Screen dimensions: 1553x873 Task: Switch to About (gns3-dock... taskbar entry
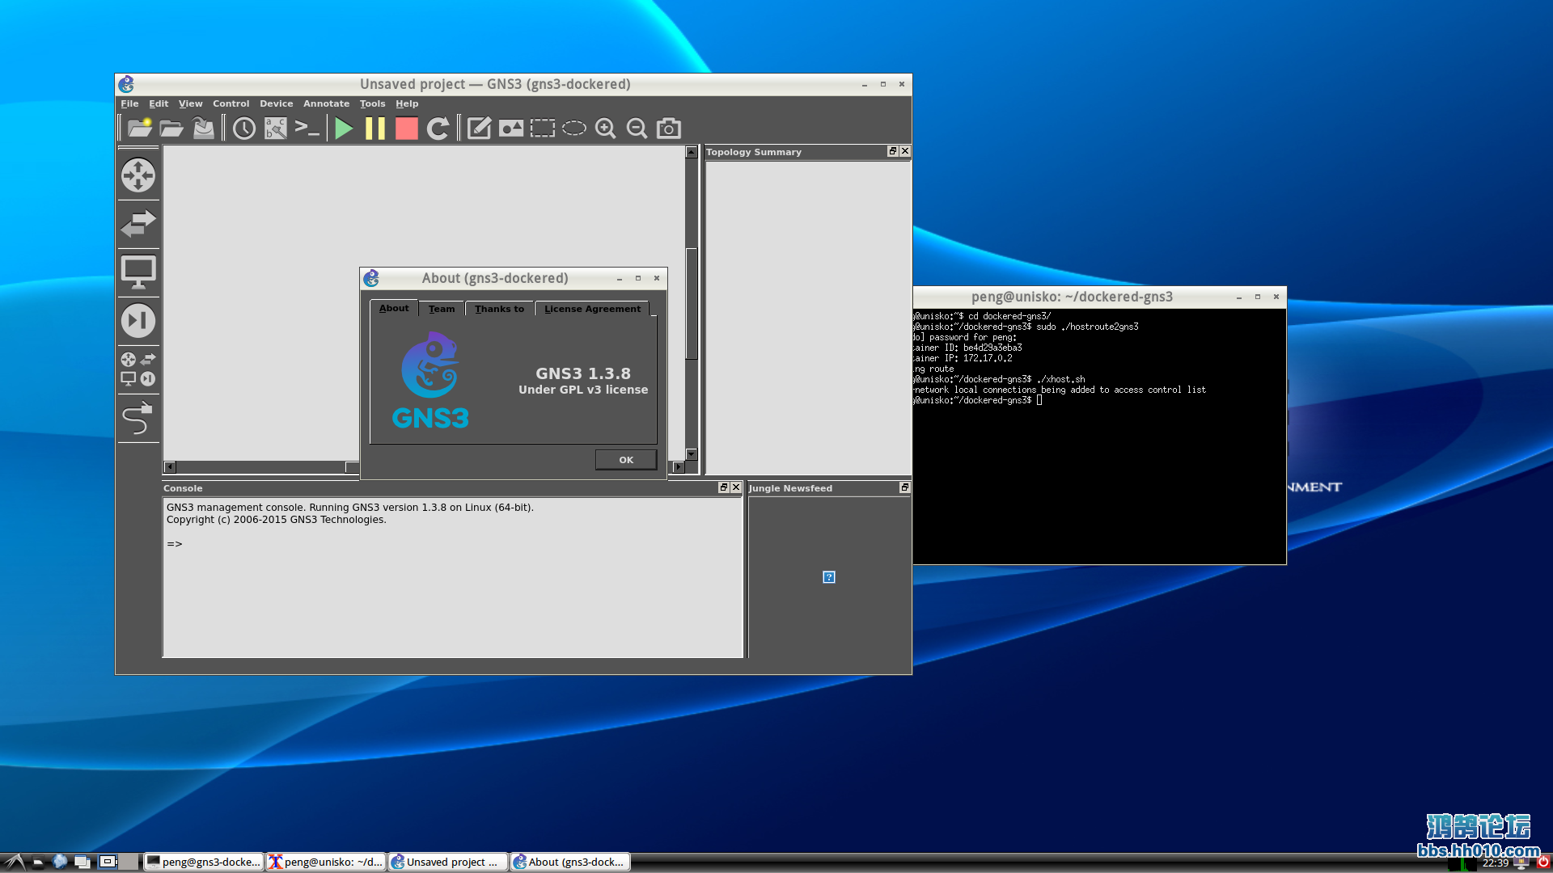[570, 862]
